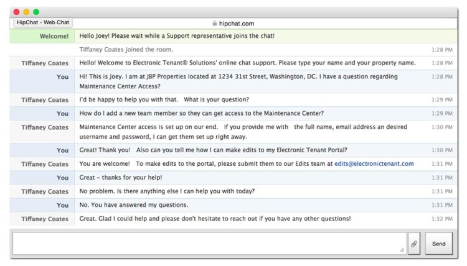Click Tiffaney Coates name beside the final message
The height and width of the screenshot is (266, 467).
click(x=45, y=219)
